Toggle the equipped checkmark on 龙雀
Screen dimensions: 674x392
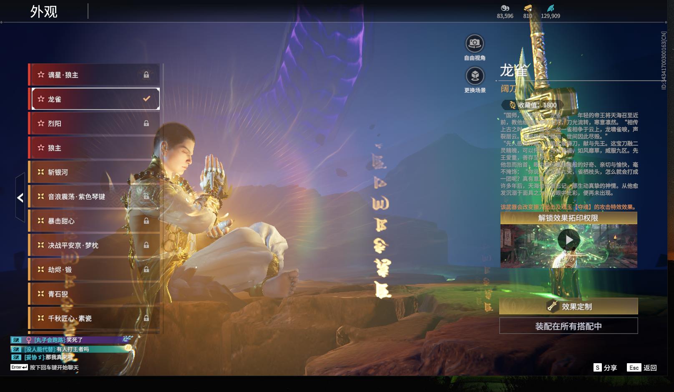click(146, 99)
